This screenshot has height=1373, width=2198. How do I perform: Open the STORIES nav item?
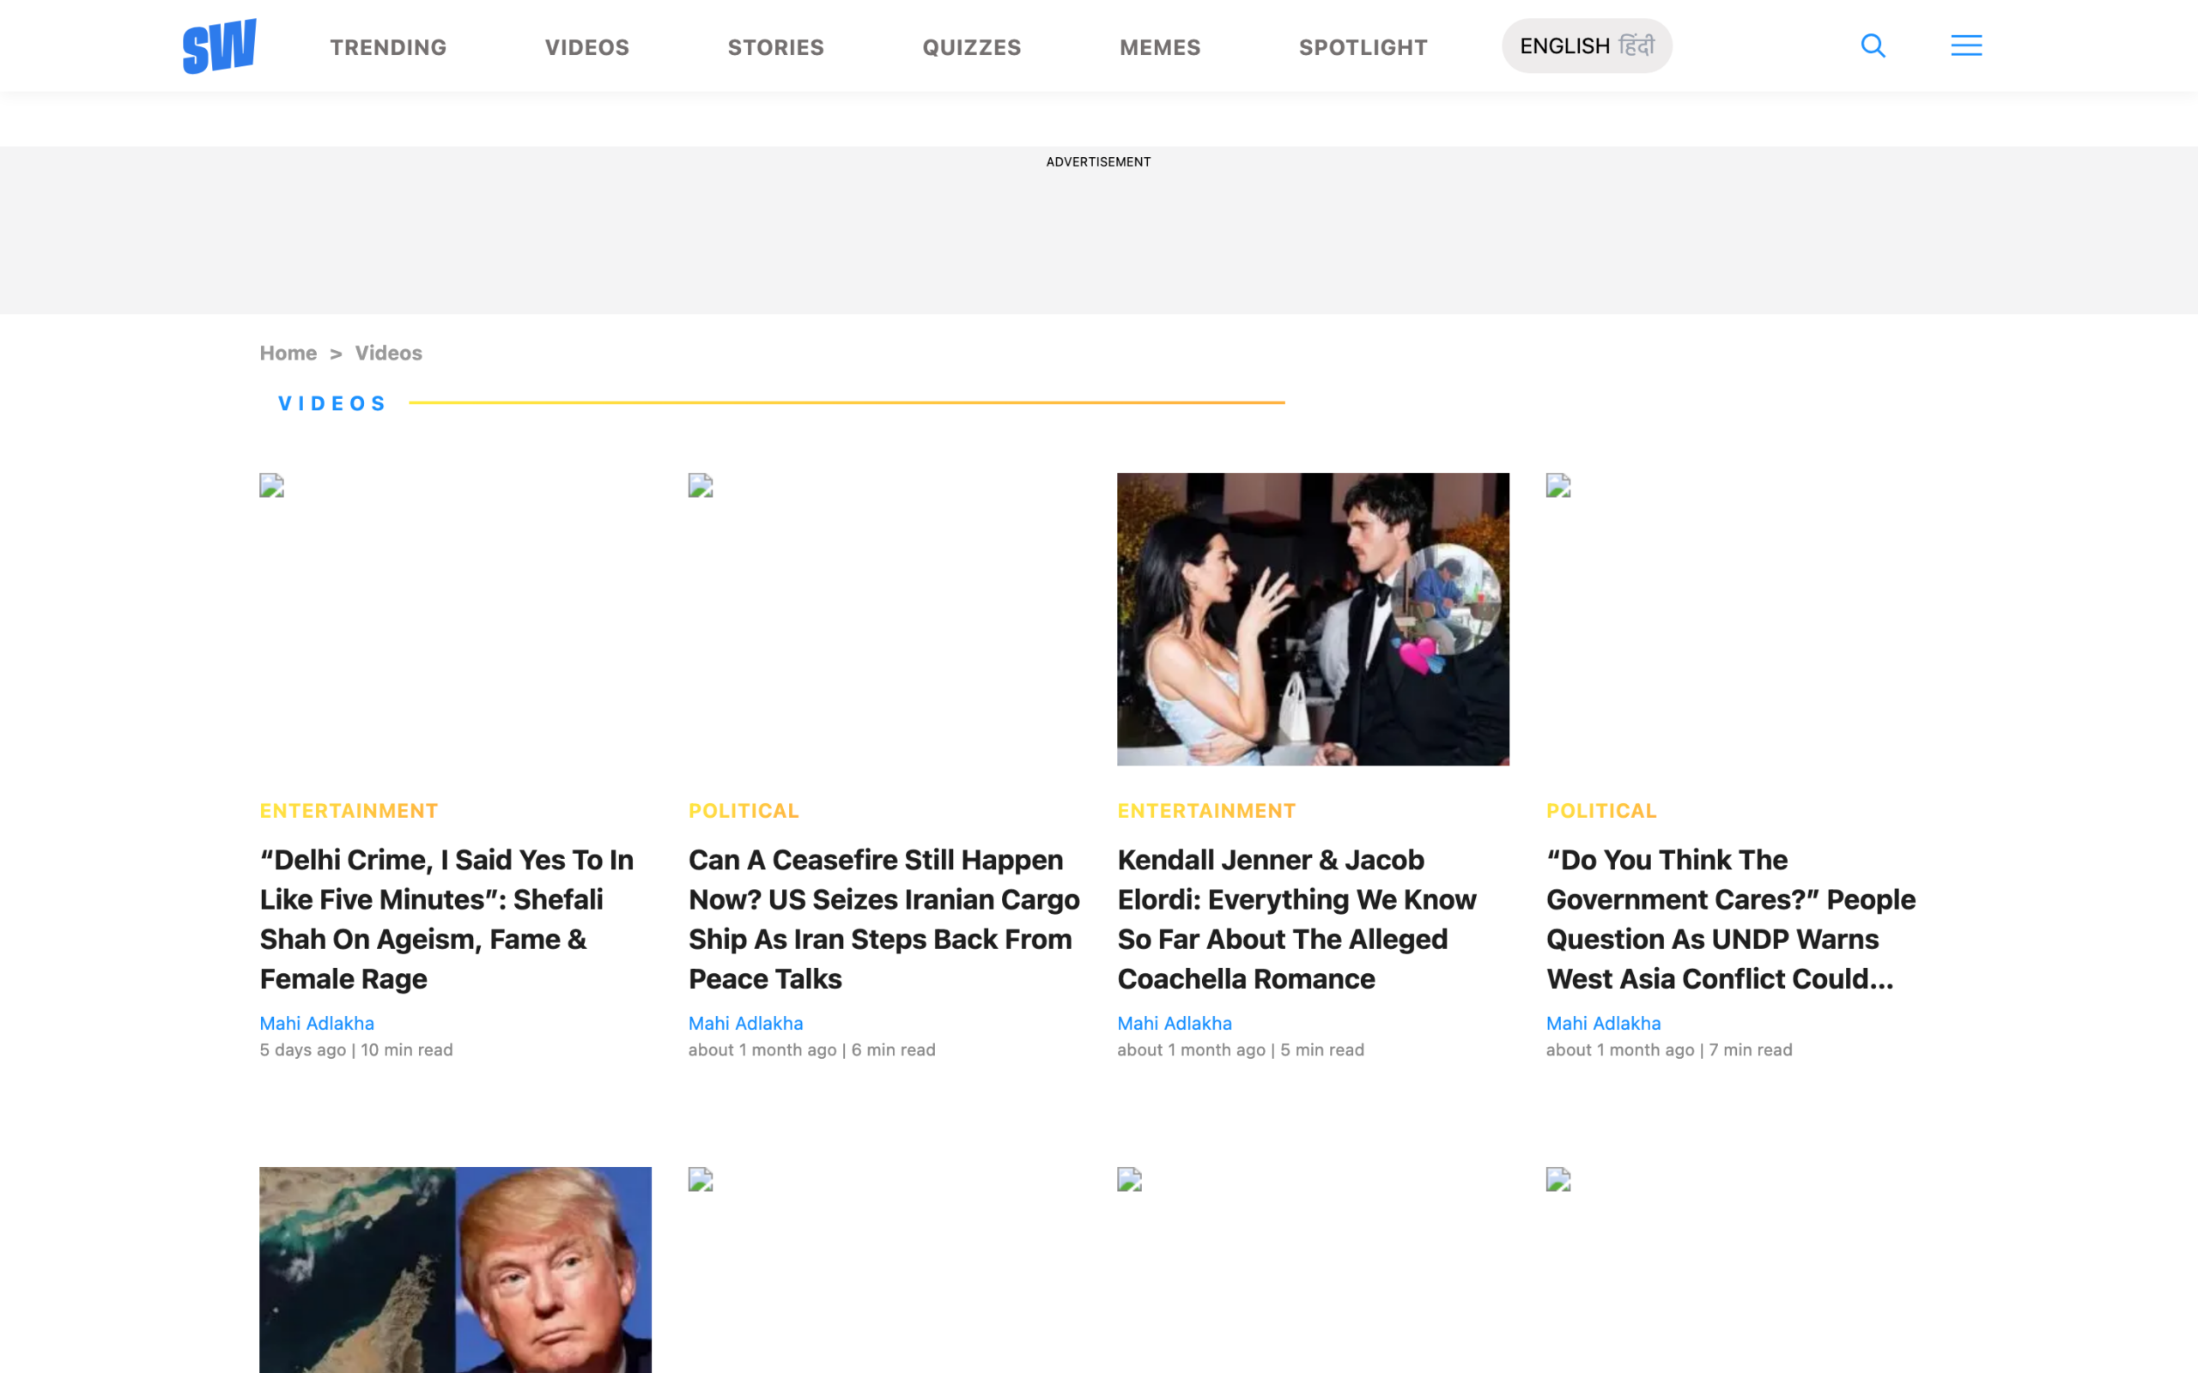775,47
